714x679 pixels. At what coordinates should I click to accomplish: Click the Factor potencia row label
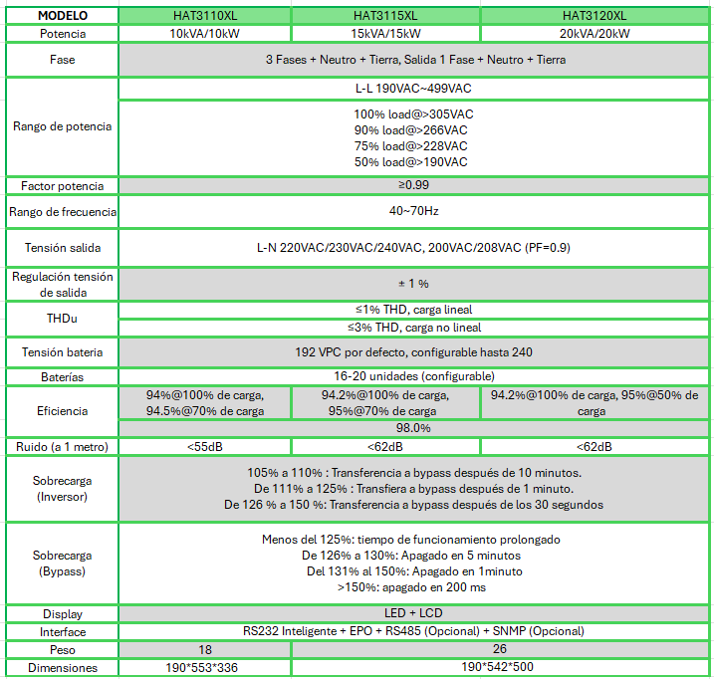coord(62,185)
